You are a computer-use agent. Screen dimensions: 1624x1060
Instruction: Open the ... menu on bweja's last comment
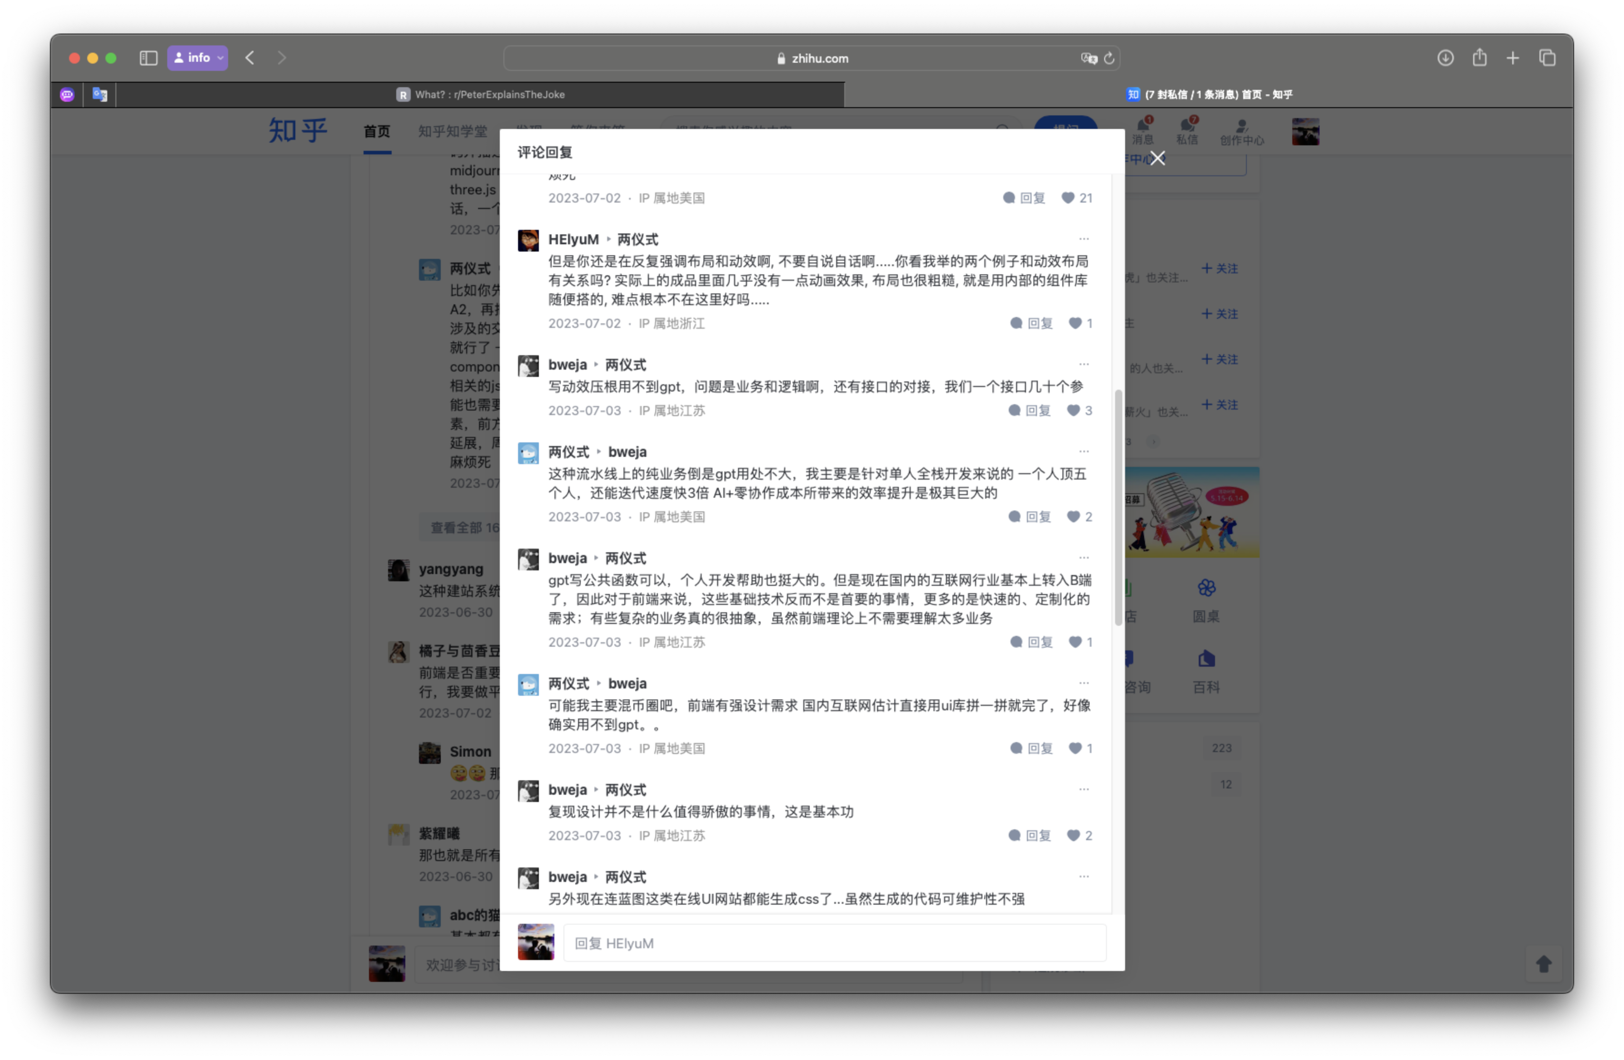tap(1084, 877)
